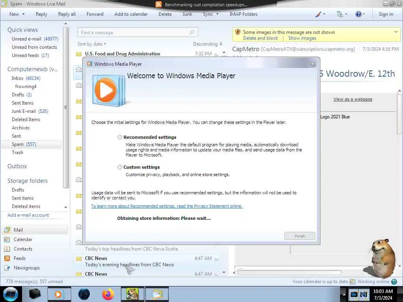Click the calendar status icon in status bar

tap(352, 282)
